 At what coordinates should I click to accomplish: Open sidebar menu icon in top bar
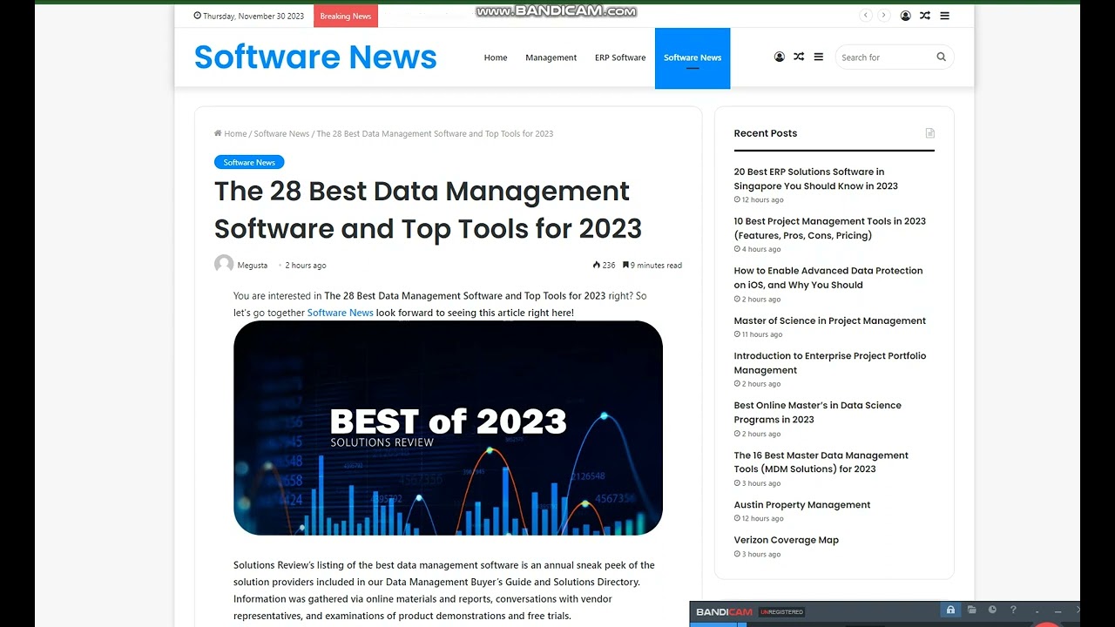[944, 16]
